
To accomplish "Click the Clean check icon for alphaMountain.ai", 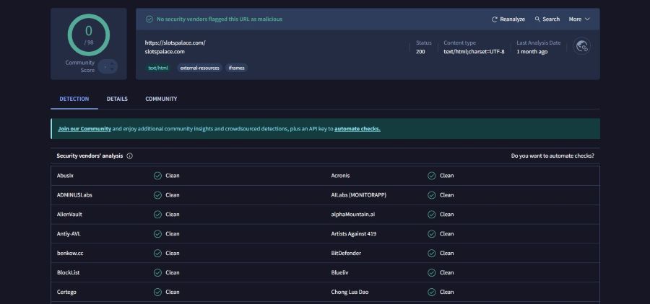I will [432, 215].
